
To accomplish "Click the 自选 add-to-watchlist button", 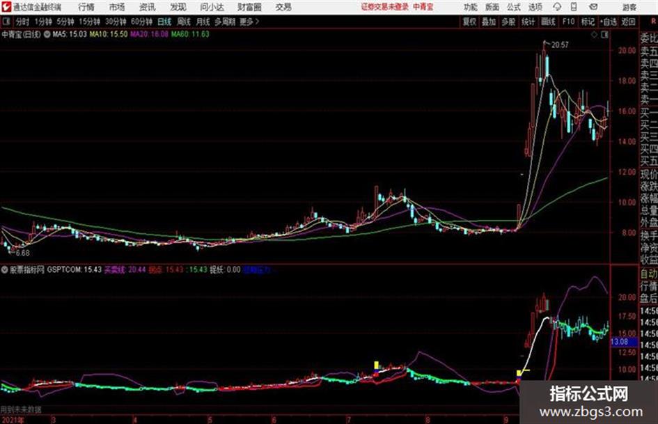I will (608, 22).
